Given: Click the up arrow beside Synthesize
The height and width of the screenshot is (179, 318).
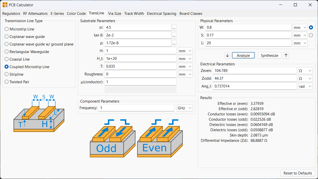Looking at the screenshot, I should click(x=286, y=55).
